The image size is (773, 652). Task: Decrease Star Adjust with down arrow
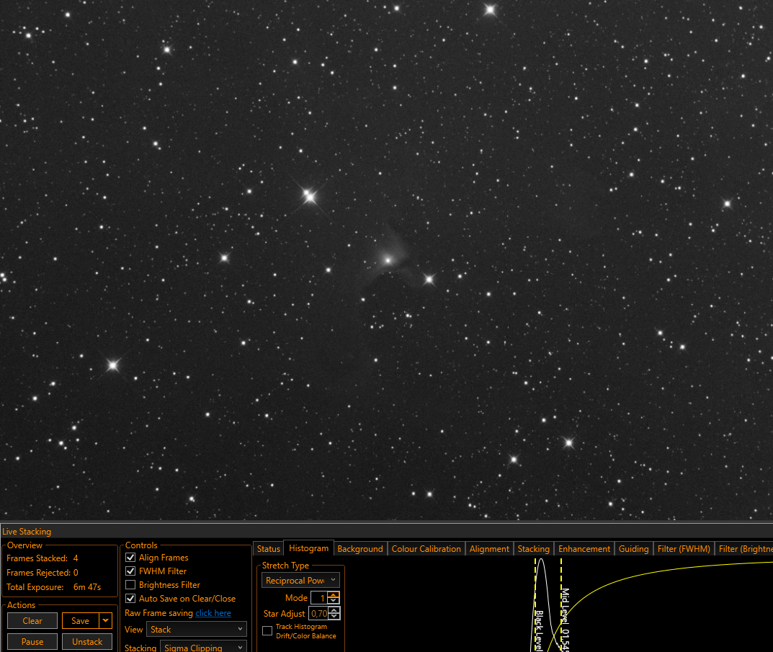tap(334, 617)
